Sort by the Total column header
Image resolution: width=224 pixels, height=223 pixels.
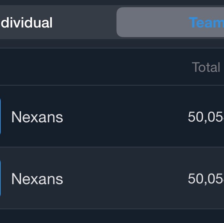(206, 67)
